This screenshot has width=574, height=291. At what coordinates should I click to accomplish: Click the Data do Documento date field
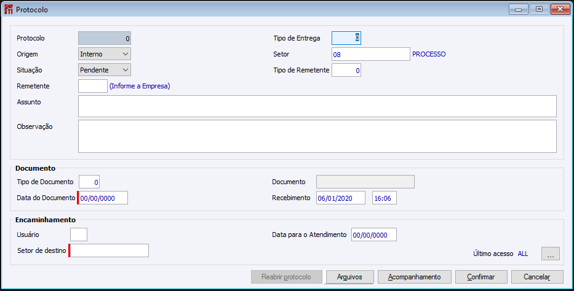103,198
